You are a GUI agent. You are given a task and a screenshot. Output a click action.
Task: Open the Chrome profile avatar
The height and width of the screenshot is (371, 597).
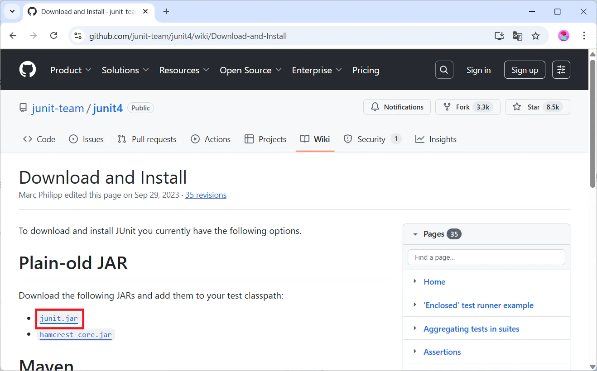pyautogui.click(x=563, y=36)
